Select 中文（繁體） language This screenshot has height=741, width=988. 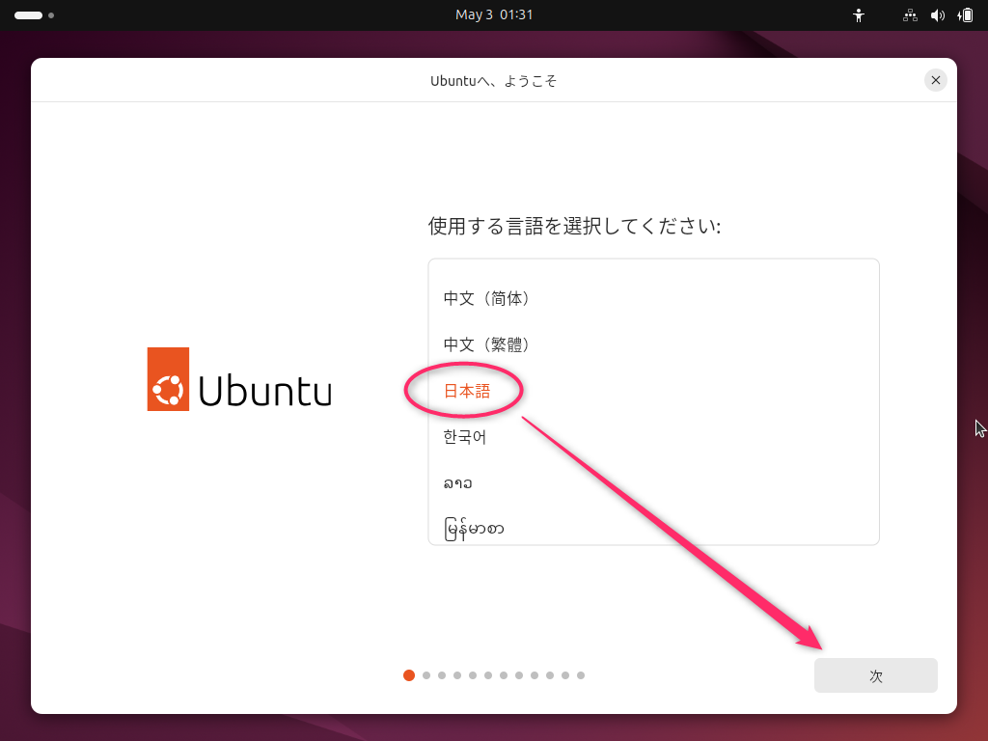[x=653, y=344]
